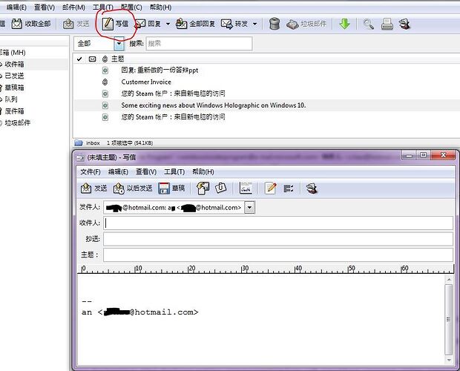
Task: Click the external Editor pencil icon
Action: click(271, 188)
